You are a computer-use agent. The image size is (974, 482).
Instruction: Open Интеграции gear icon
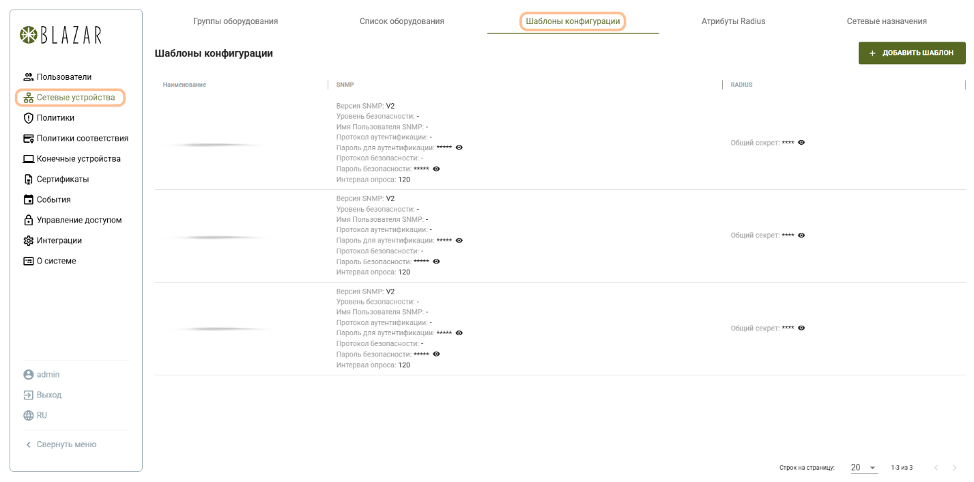pyautogui.click(x=29, y=241)
